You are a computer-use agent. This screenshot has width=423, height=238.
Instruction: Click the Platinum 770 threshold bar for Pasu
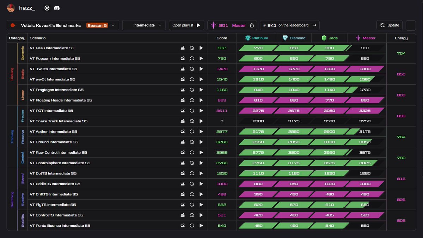click(258, 48)
